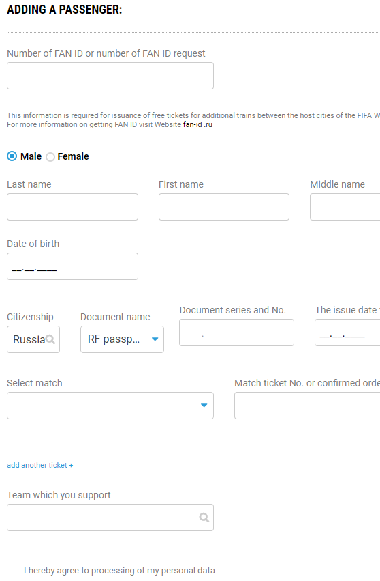Check the personal data processing agreement box
380x581 pixels.
[12, 570]
